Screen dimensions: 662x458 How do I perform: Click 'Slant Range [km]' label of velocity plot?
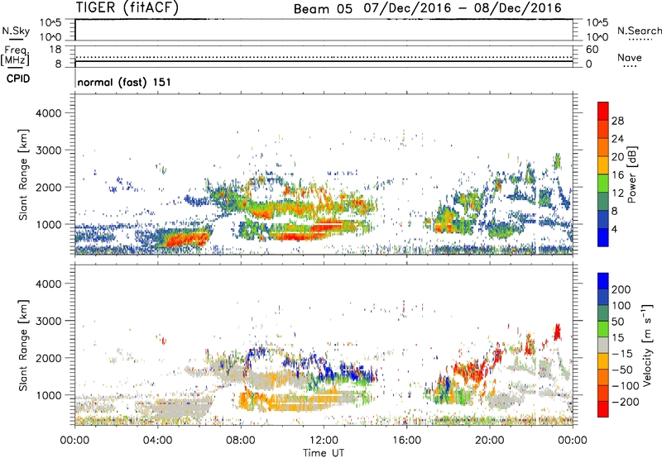[23, 345]
